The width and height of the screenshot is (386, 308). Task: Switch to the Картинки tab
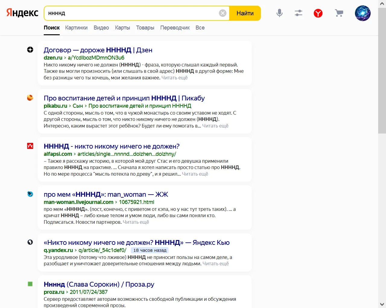[76, 28]
